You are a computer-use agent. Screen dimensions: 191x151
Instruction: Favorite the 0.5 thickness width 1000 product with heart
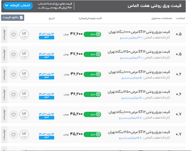(14, 34)
